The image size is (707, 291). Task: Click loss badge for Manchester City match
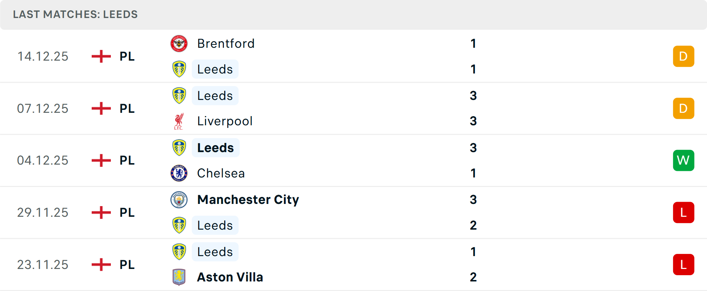click(x=683, y=212)
